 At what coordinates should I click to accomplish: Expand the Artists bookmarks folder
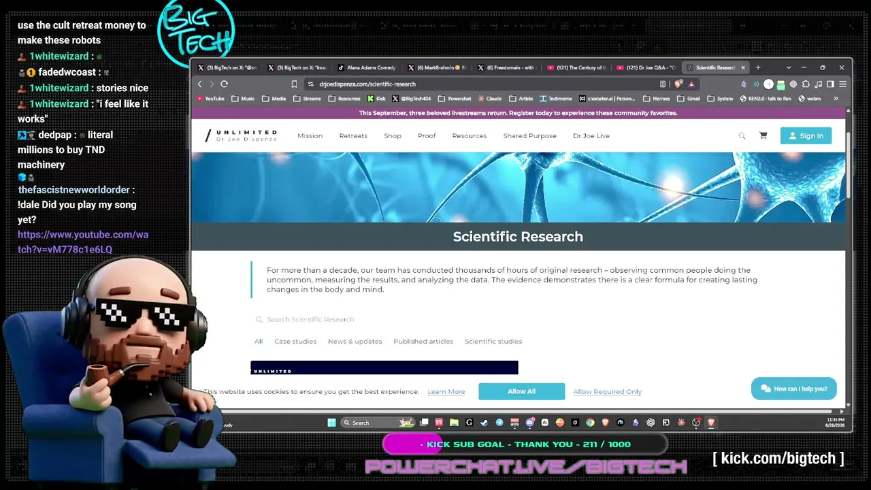click(521, 99)
